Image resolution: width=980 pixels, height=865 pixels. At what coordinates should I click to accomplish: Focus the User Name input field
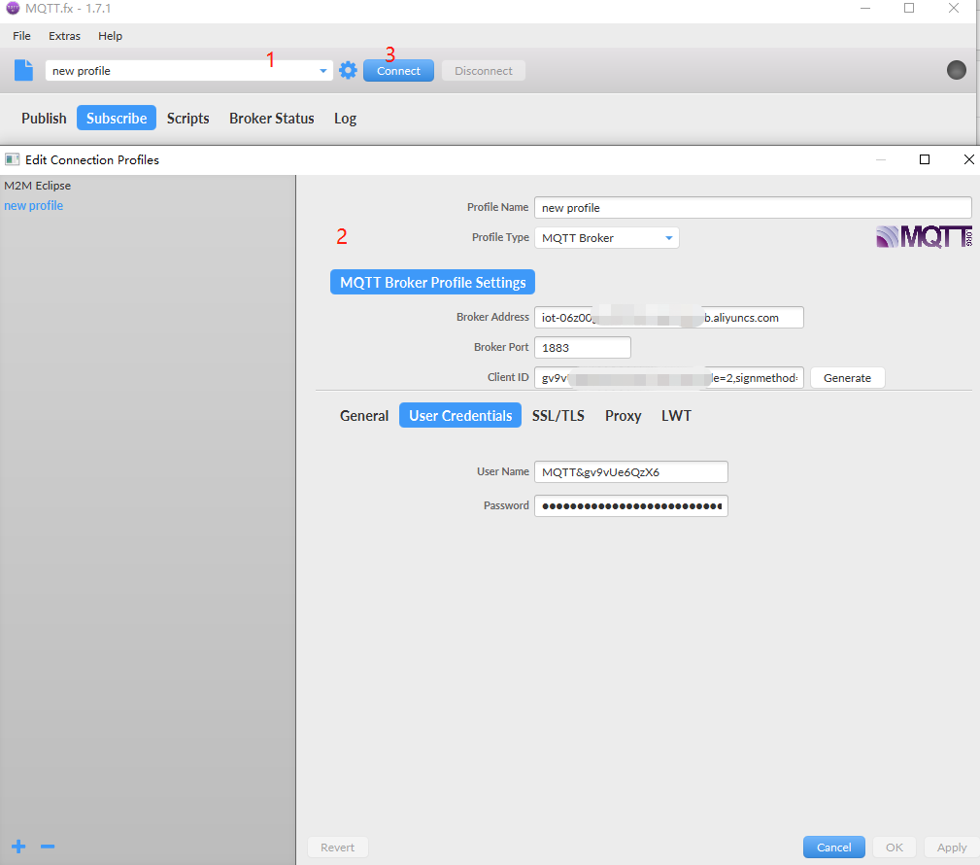631,471
